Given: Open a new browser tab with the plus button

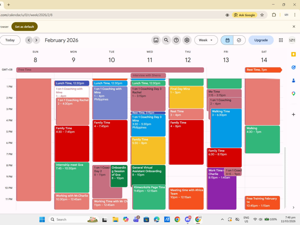Looking at the screenshot, I should 8,4.
